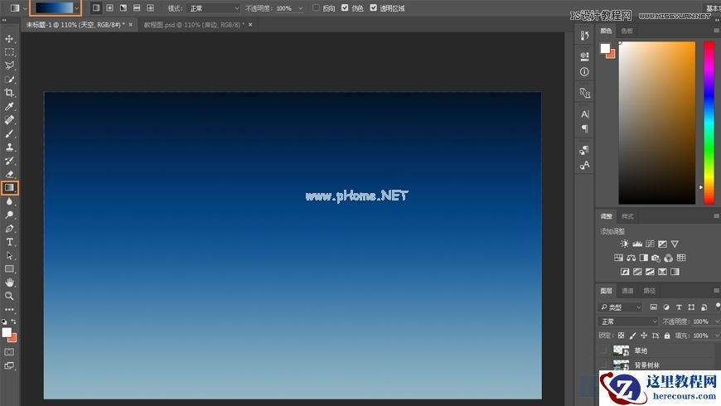Screen dimensions: 721x406
Task: Select the Quick Selection tool
Action: point(9,79)
